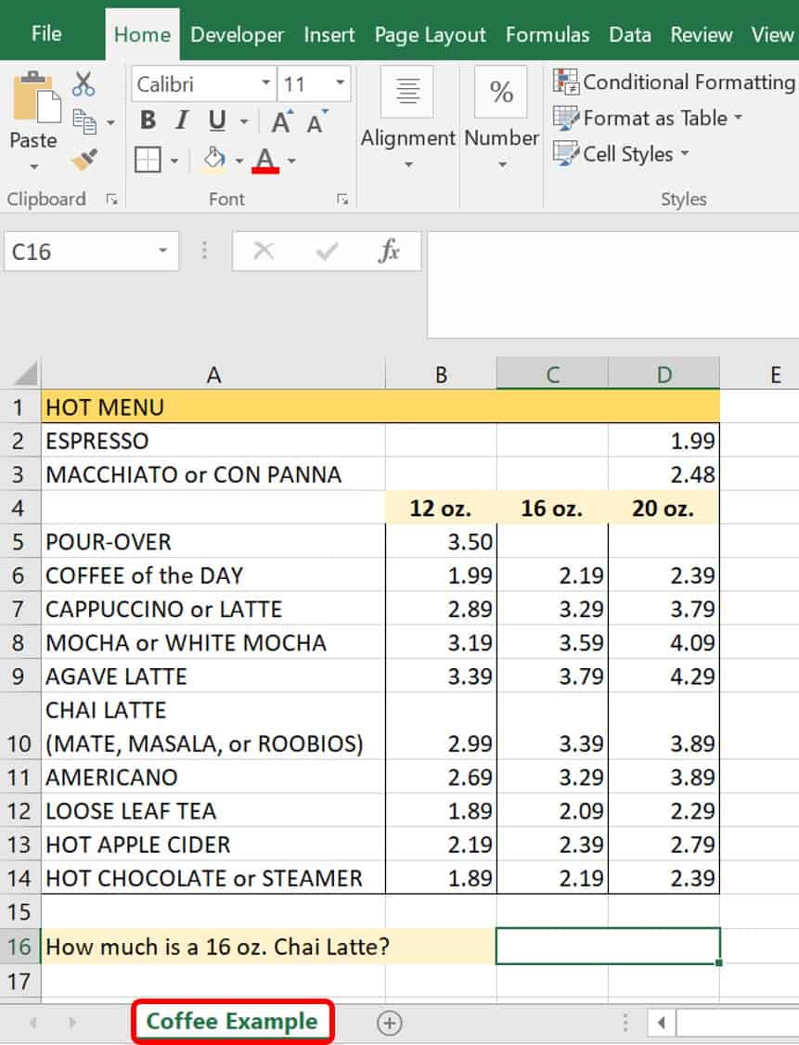The image size is (799, 1045).
Task: Click the Format as Table icon
Action: pos(566,118)
